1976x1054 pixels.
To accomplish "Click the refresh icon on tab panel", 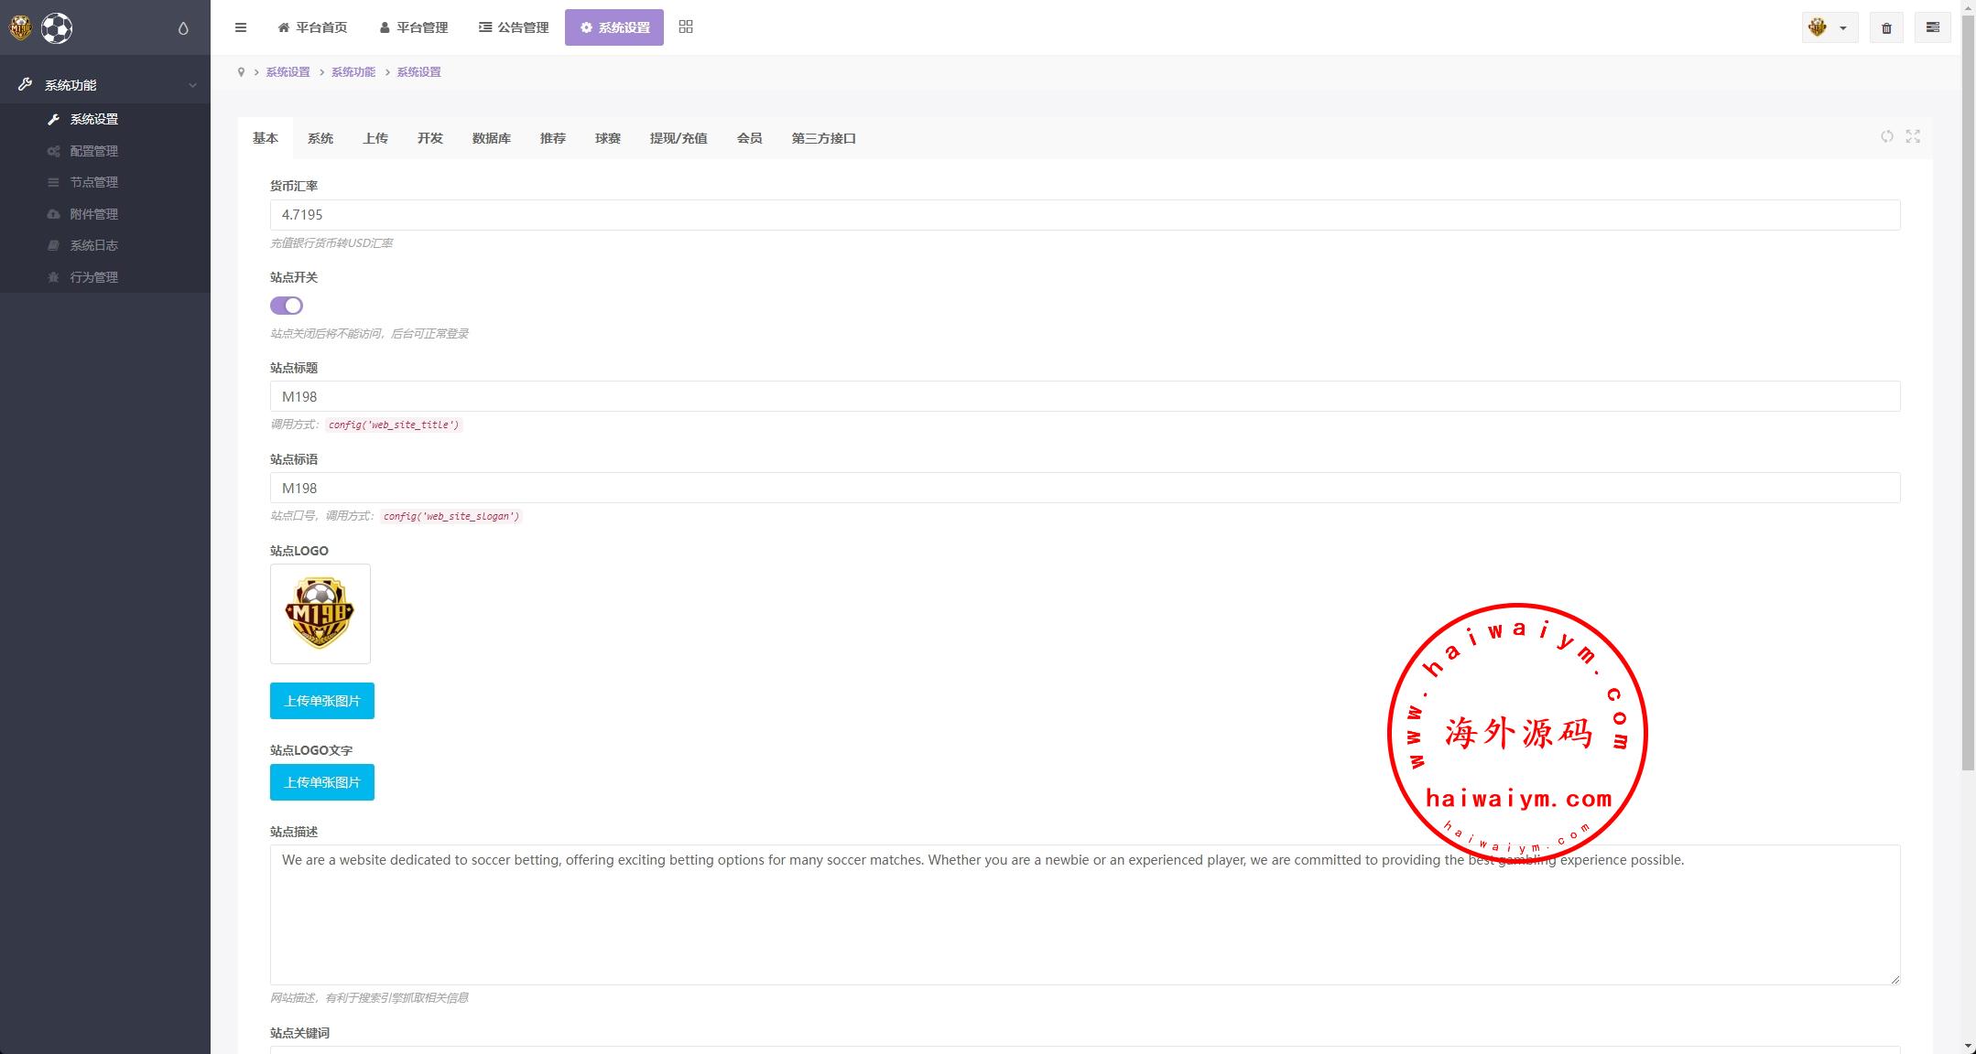I will (x=1887, y=136).
